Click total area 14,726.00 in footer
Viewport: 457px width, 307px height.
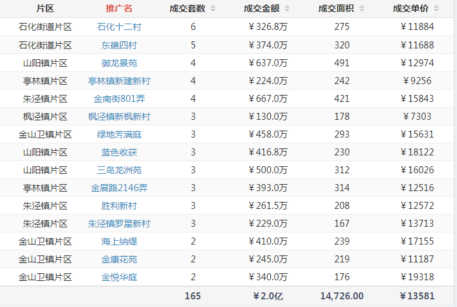pos(342,296)
